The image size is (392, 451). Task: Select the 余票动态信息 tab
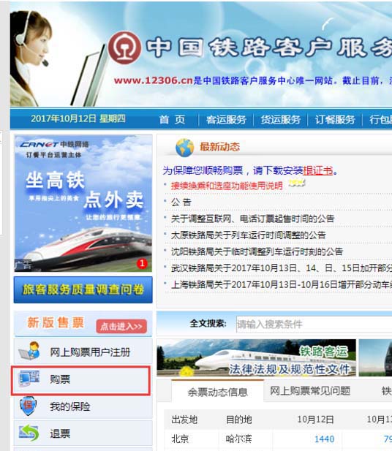(218, 392)
